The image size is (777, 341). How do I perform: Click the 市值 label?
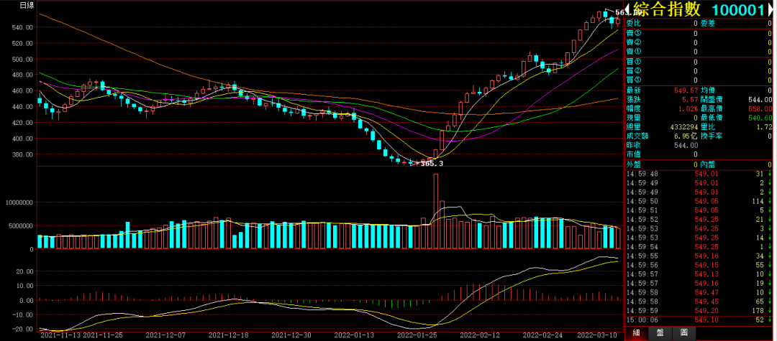pos(634,154)
